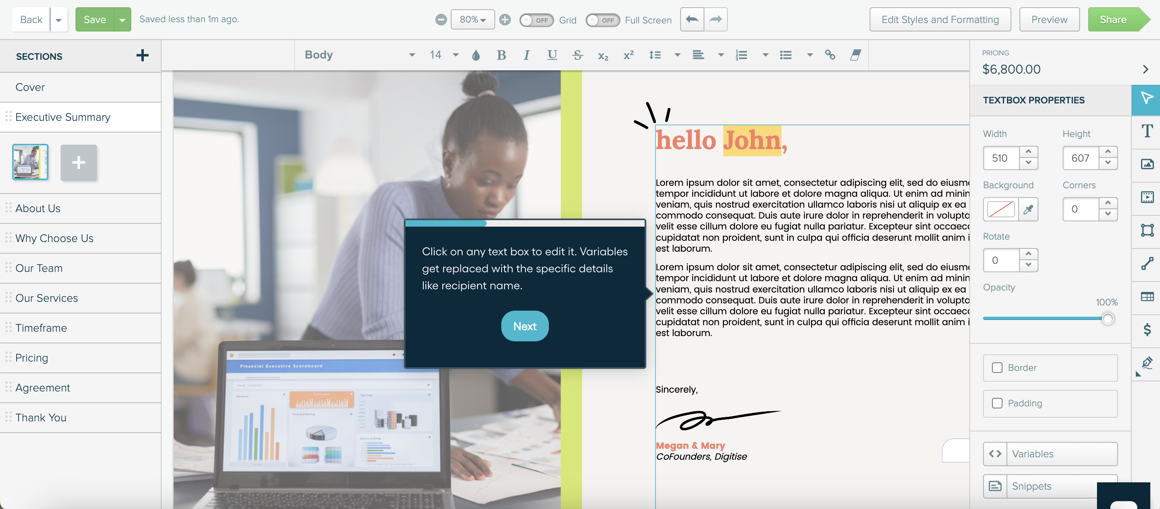Open the Table insert tool
Viewport: 1160px width, 509px height.
point(1147,297)
